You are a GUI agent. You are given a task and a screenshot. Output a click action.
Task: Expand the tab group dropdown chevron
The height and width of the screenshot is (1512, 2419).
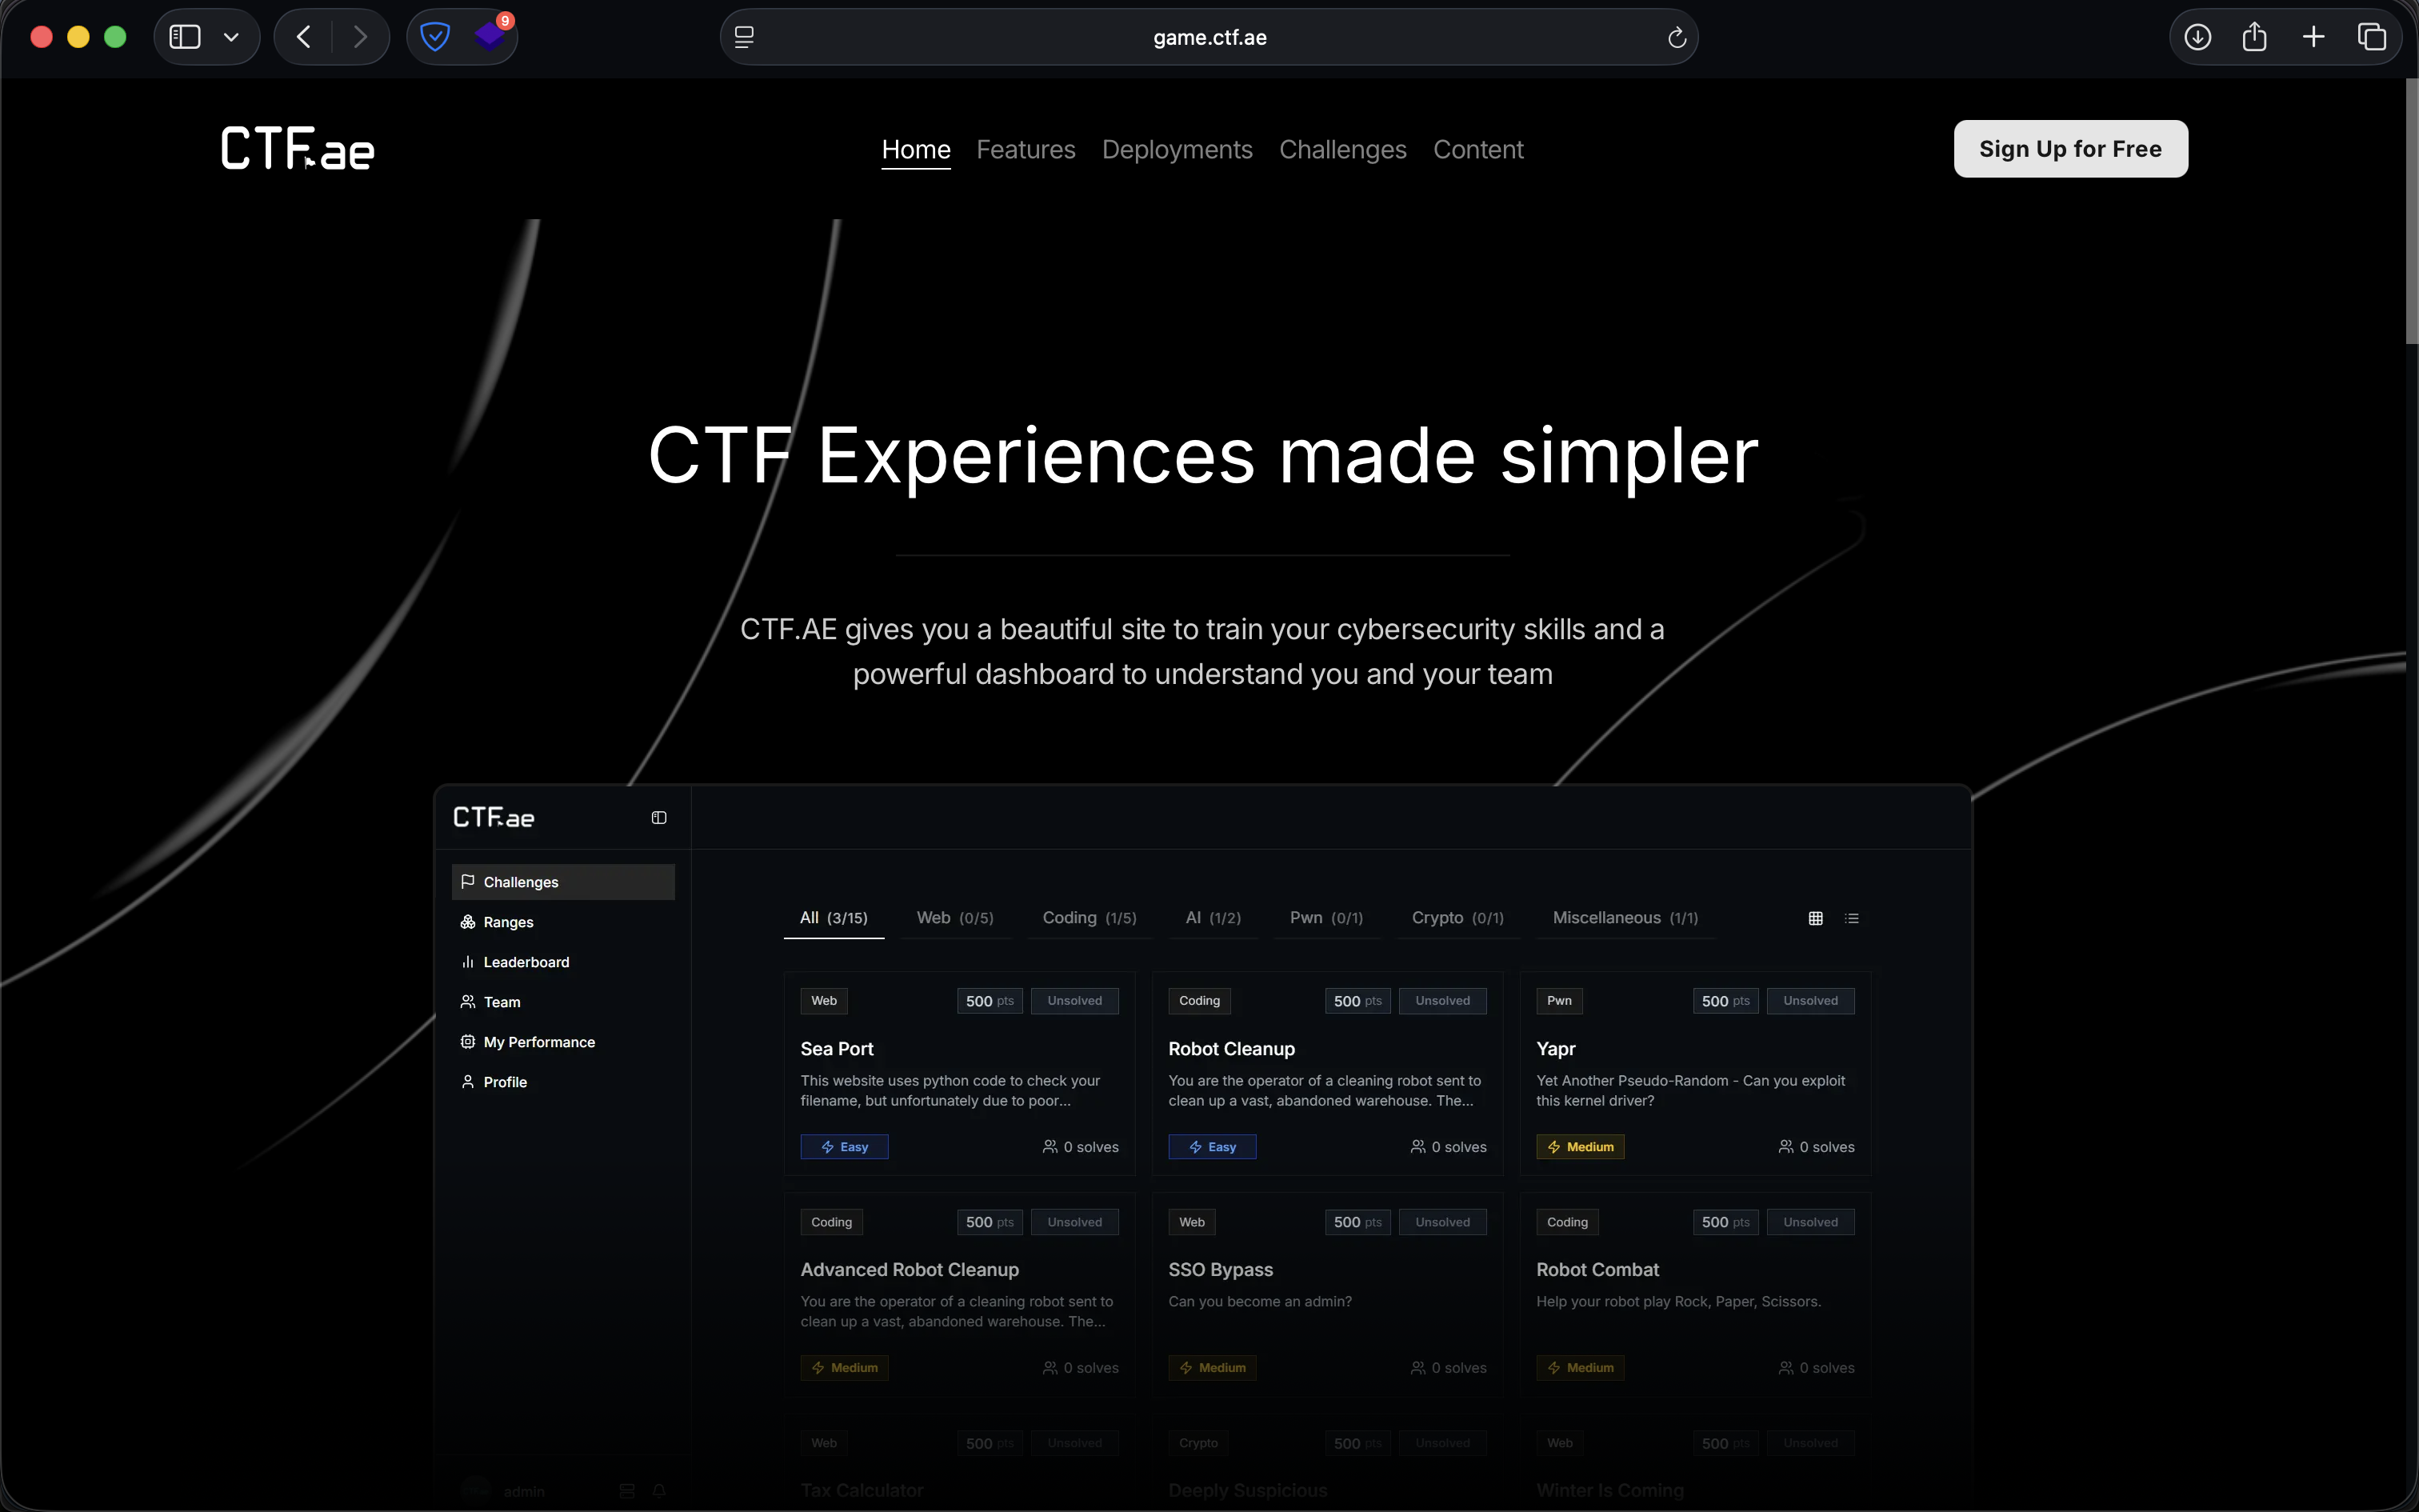pos(231,38)
